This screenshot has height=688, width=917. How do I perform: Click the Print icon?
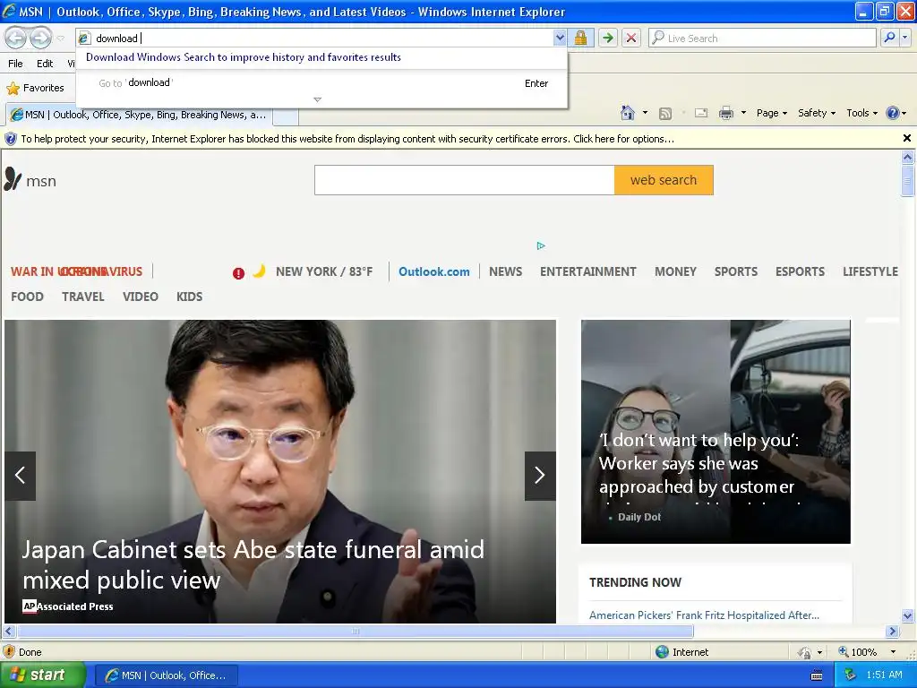tap(725, 113)
